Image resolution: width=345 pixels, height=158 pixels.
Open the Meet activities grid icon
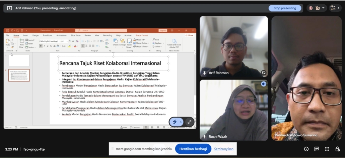click(x=327, y=149)
